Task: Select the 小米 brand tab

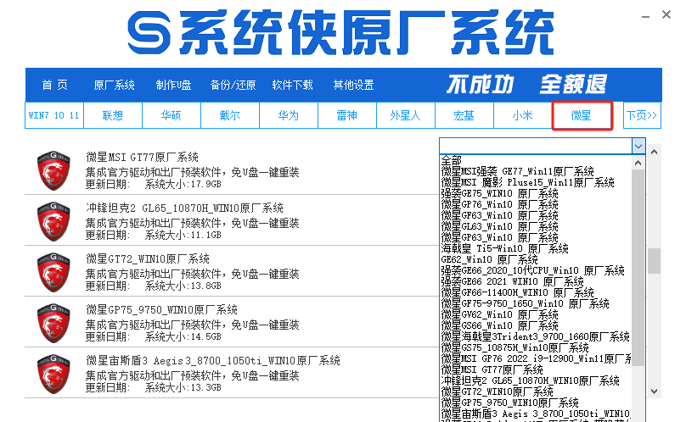Action: [x=523, y=115]
